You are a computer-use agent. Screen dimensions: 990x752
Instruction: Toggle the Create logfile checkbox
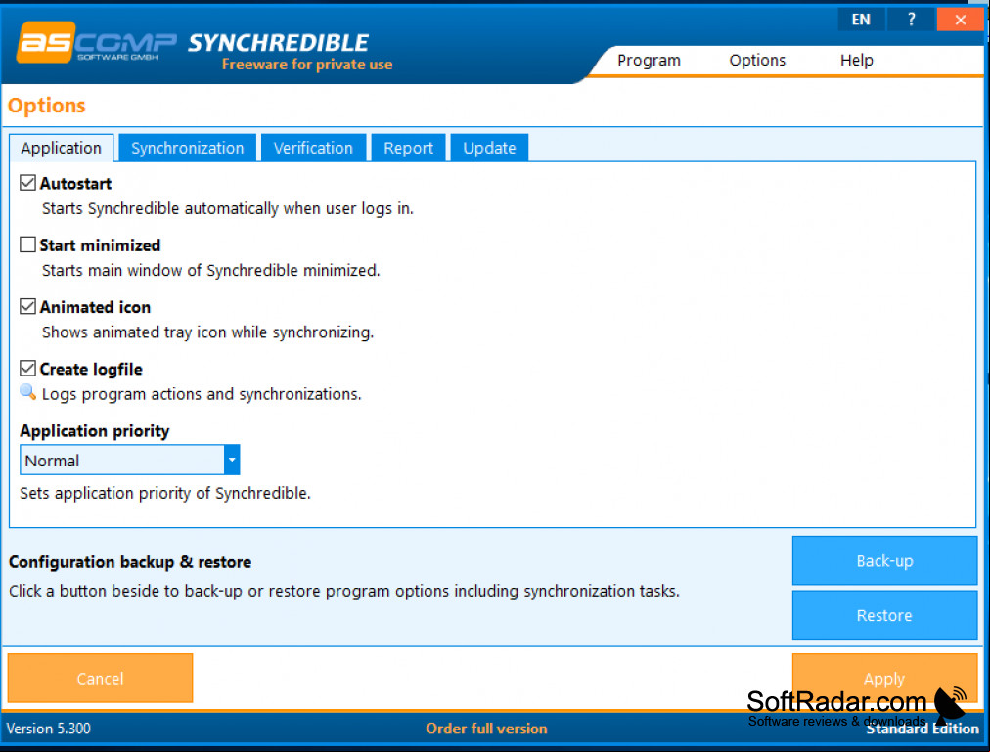(x=27, y=369)
